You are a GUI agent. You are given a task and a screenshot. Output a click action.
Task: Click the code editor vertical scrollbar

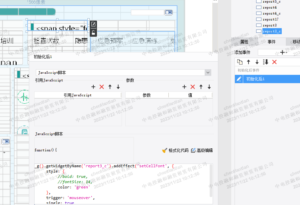211,180
